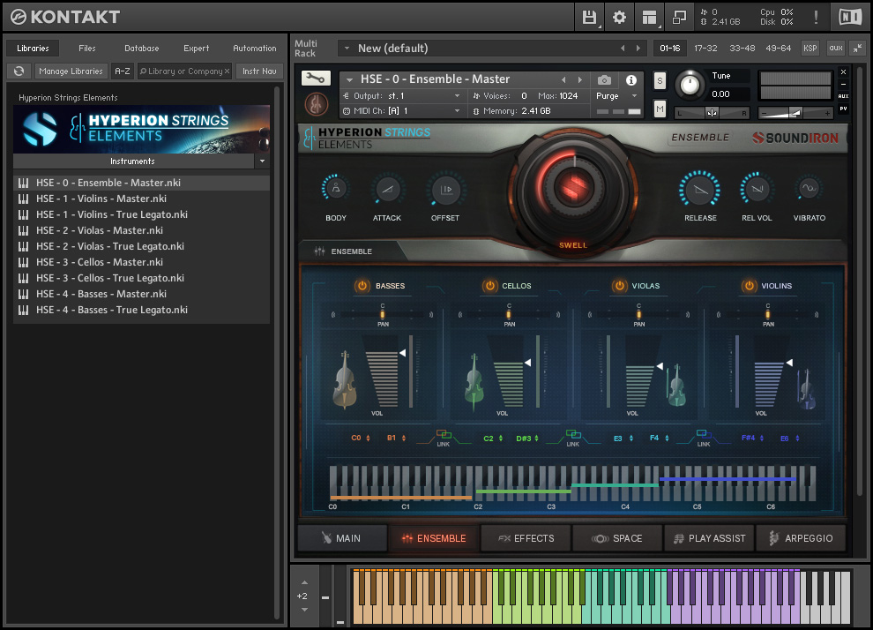Click the link icon between Basses and Cellos
This screenshot has width=873, height=630.
pos(444,434)
